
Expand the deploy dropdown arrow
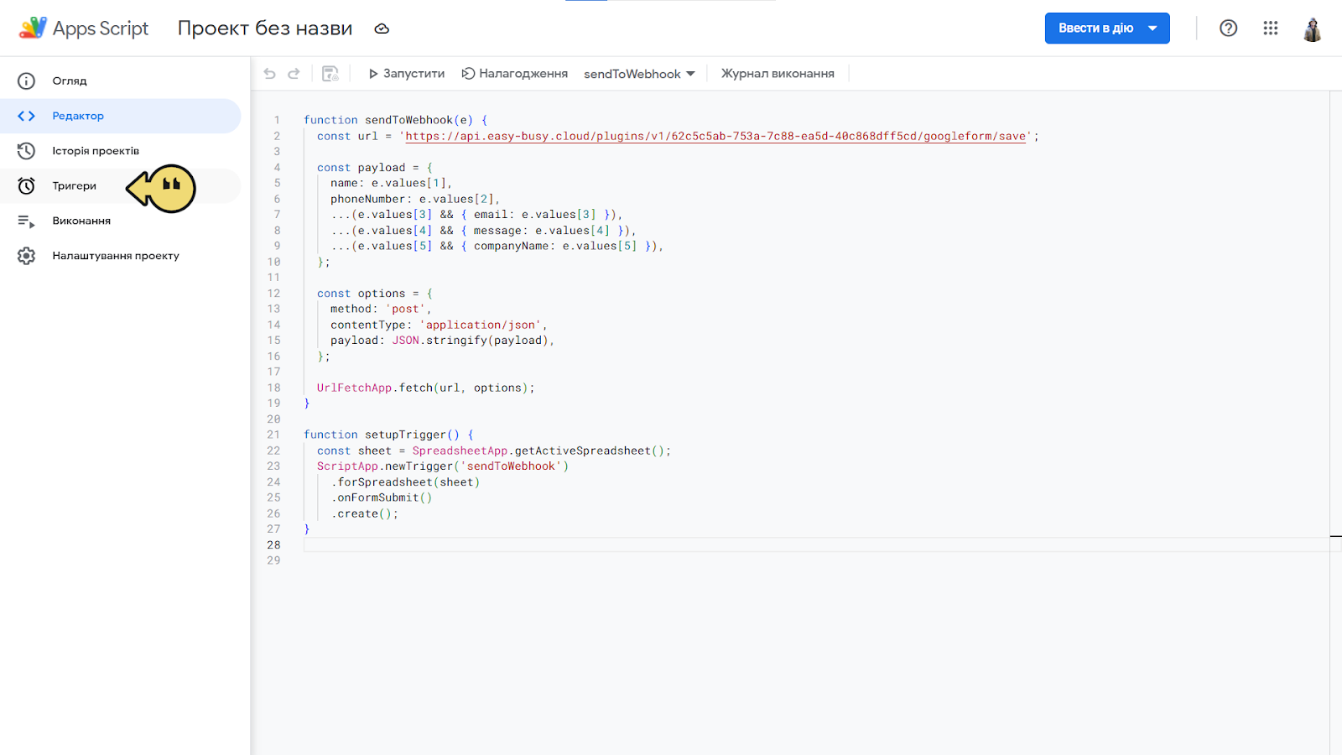click(1153, 29)
